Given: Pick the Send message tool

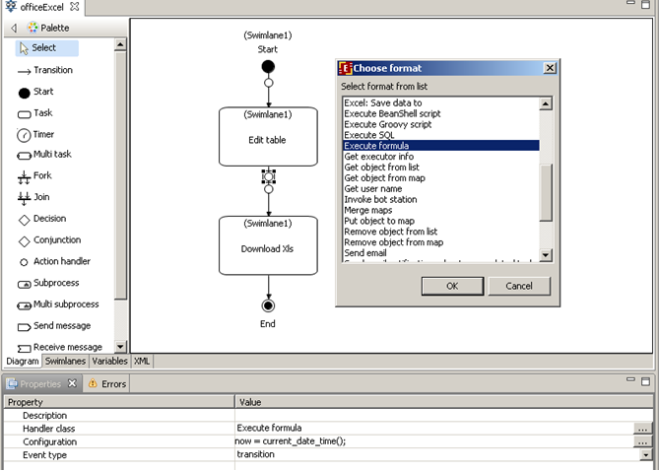Looking at the screenshot, I should 61,325.
